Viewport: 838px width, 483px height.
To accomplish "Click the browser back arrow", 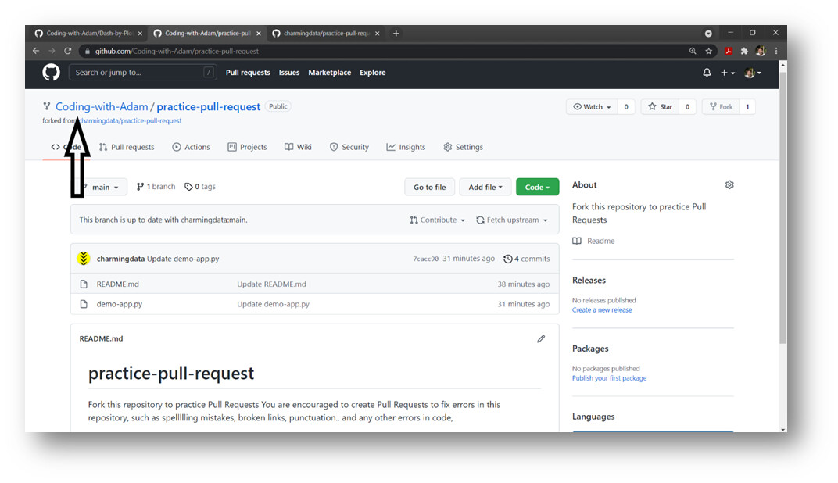I will tap(36, 51).
